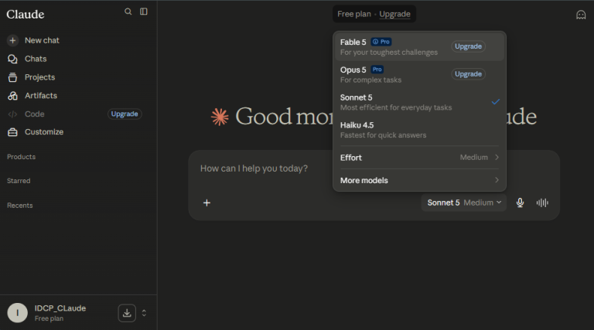Open the incognito ghost chat icon

point(581,15)
